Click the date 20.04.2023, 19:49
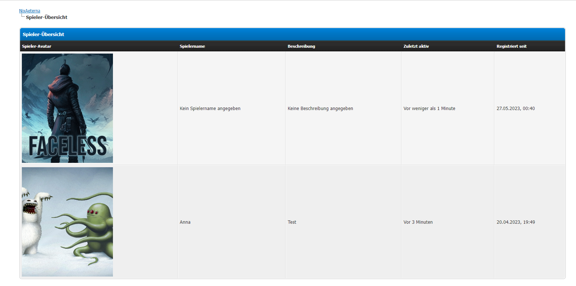Screen dimensions: 576x286 (x=516, y=222)
